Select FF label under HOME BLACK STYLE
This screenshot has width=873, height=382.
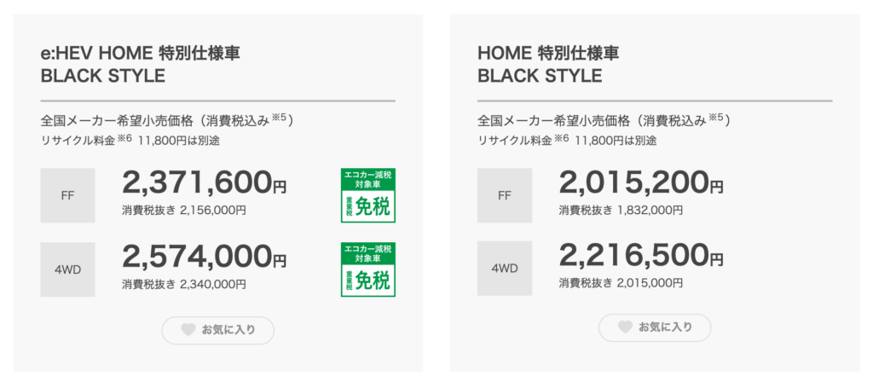click(505, 195)
